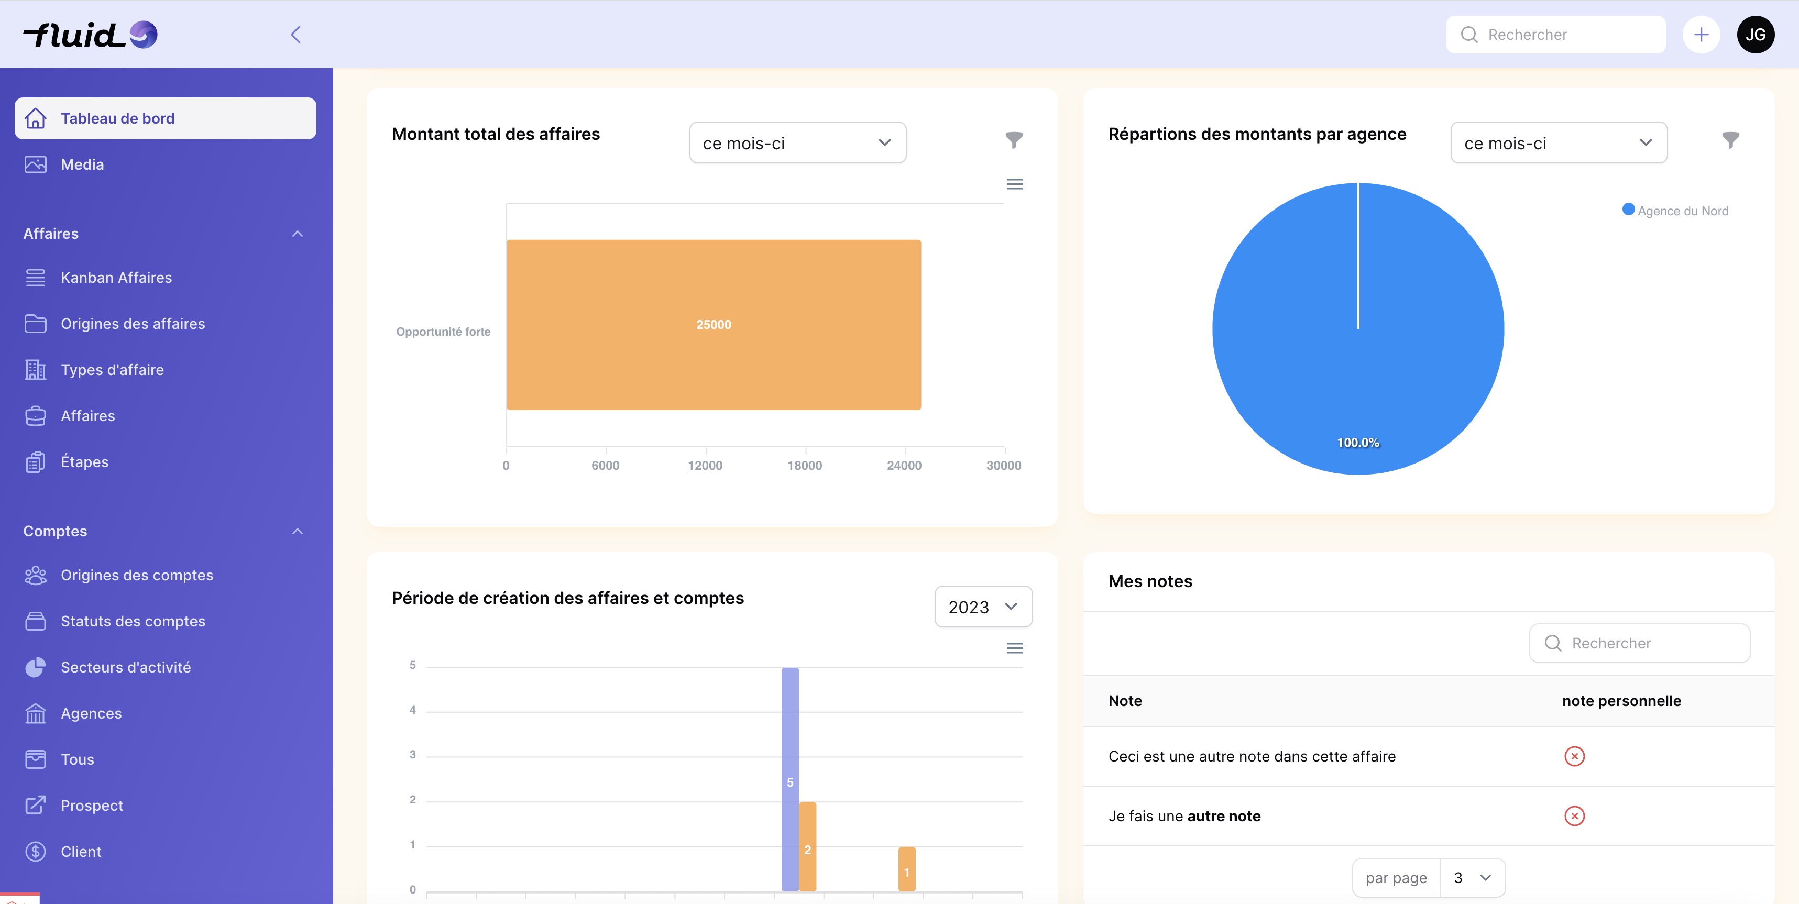1799x904 pixels.
Task: Open the Étapes section
Action: (x=84, y=461)
